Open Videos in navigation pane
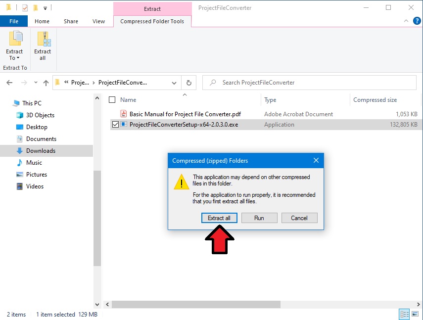The height and width of the screenshot is (320, 423). 35,186
